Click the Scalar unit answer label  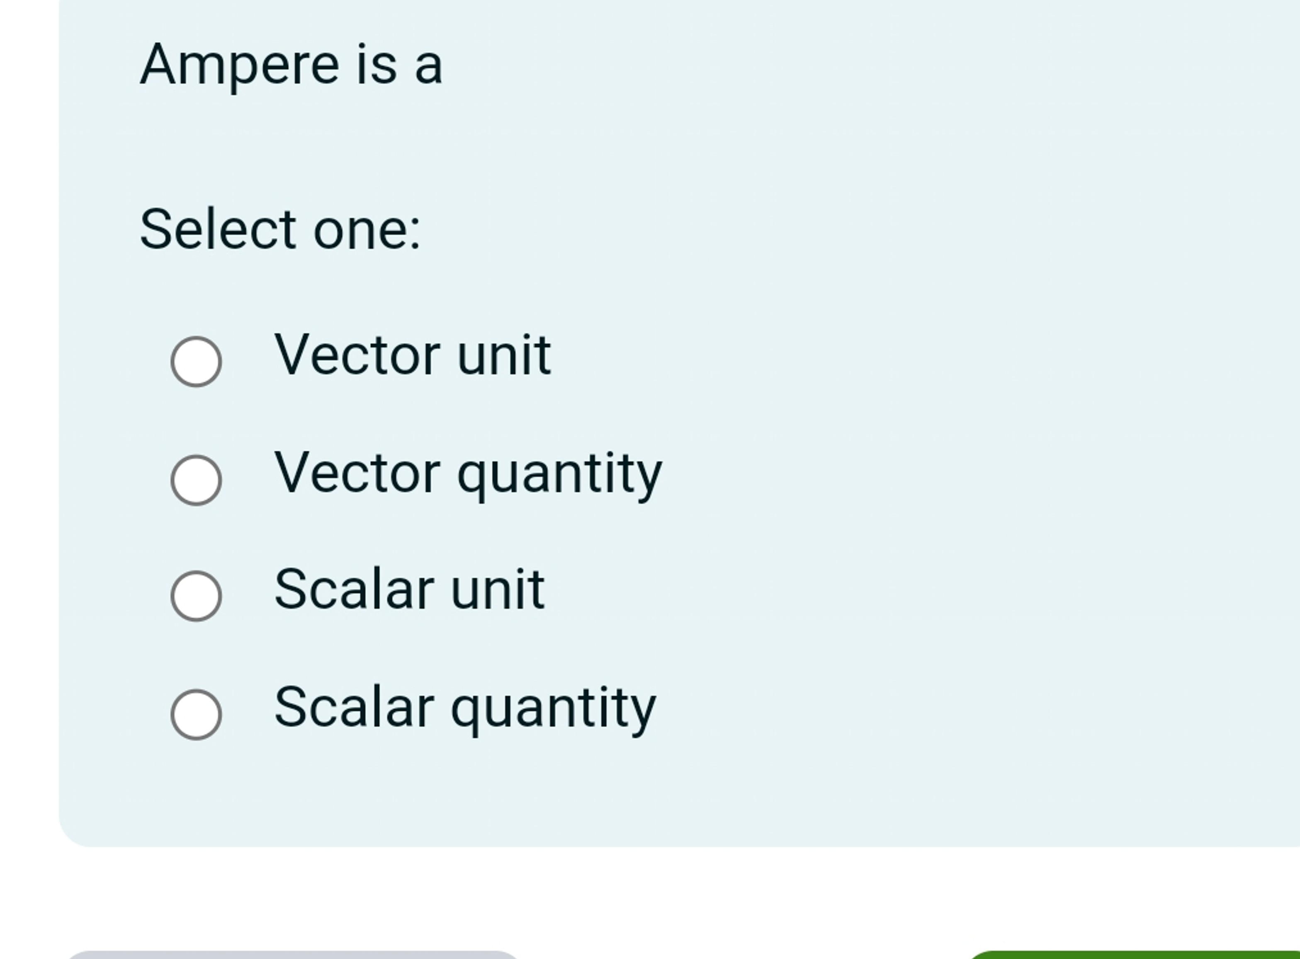point(410,589)
